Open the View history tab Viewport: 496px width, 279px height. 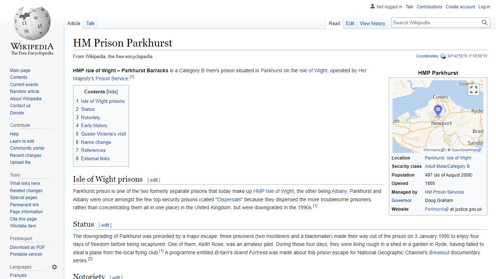pos(373,23)
